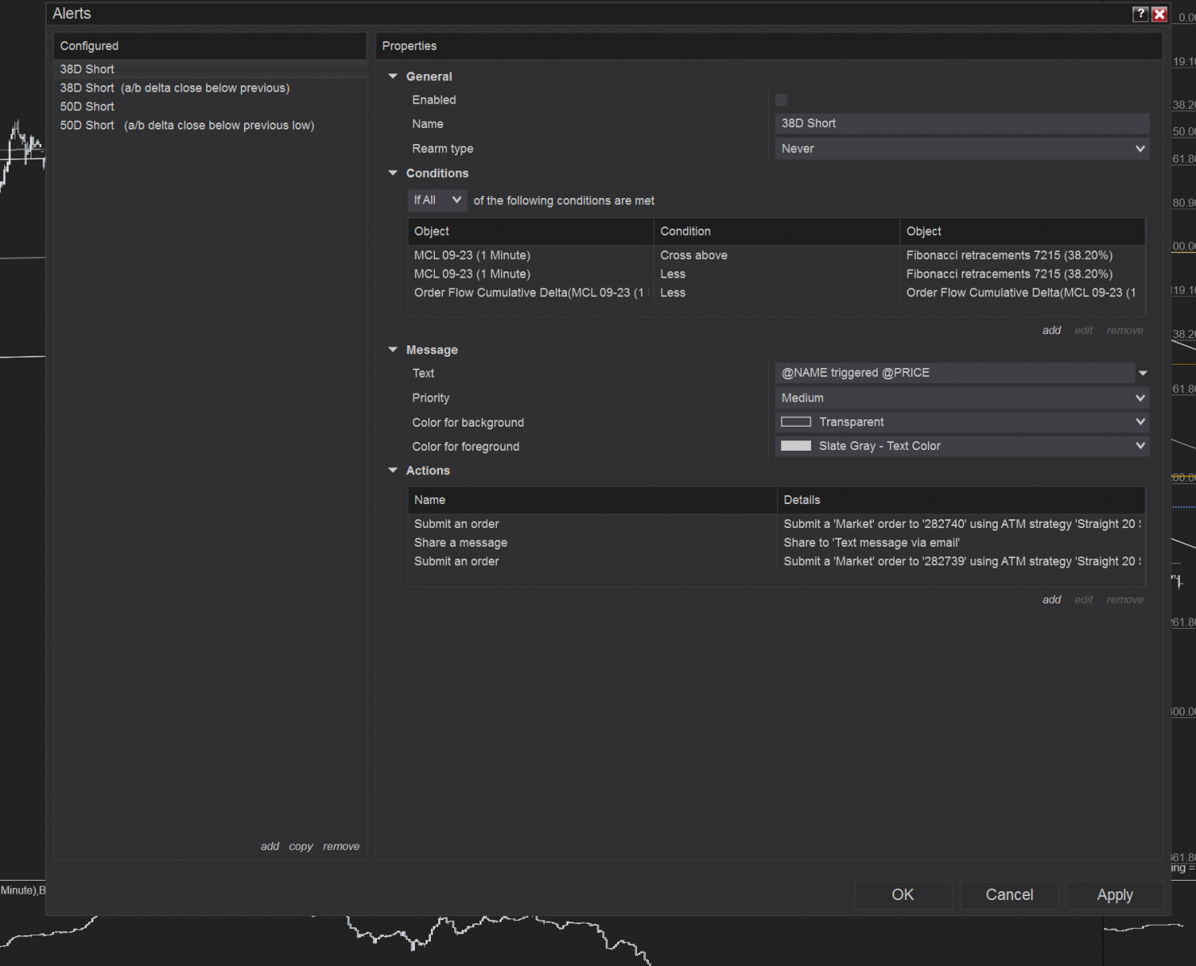
Task: Click the conditions Condition column header
Action: tap(776, 231)
